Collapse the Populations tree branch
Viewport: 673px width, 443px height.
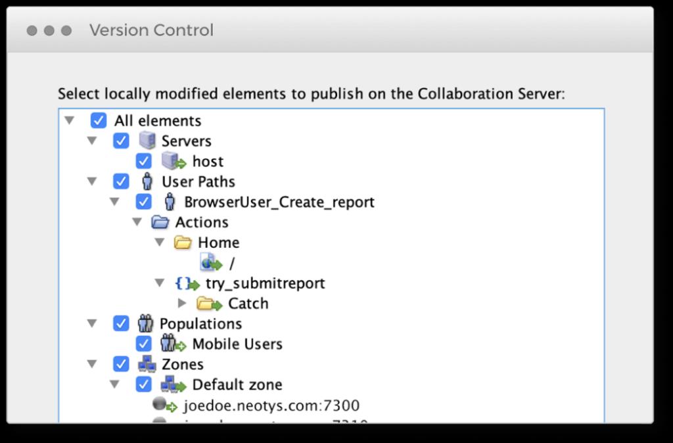coord(92,323)
